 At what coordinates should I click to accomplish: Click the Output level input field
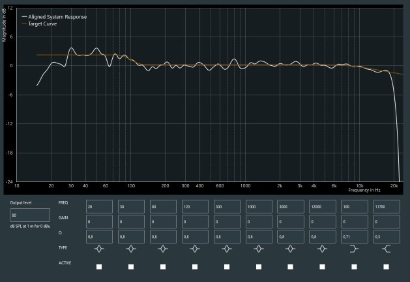(30, 215)
